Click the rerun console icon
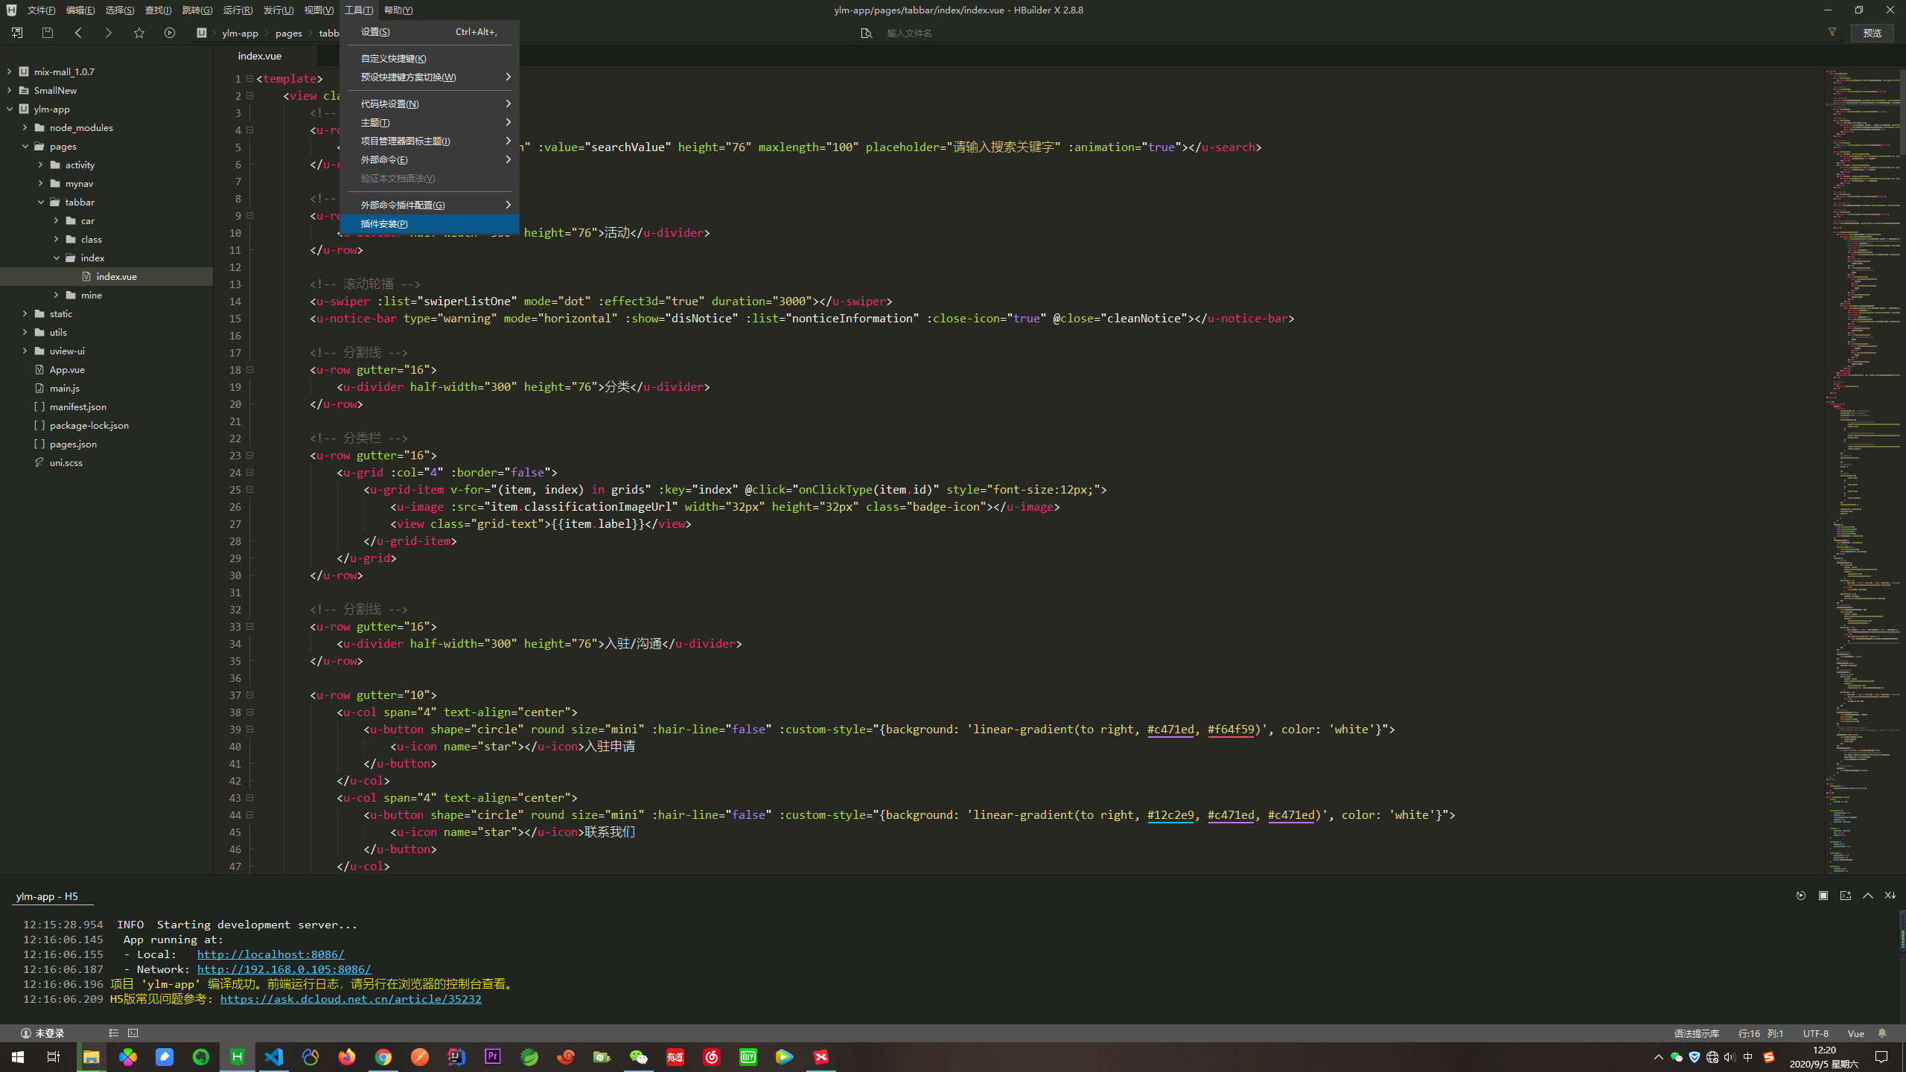1906x1072 pixels. (1800, 896)
